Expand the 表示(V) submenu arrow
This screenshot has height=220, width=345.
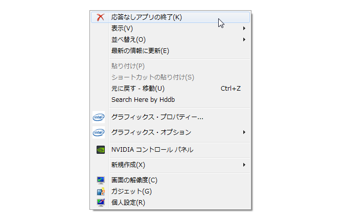click(244, 29)
